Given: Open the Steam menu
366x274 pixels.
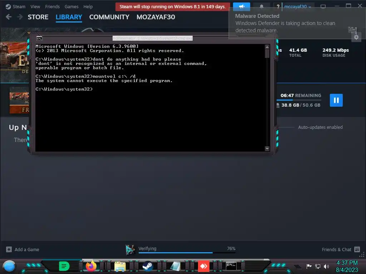Looking at the screenshot, I should click(16, 7).
